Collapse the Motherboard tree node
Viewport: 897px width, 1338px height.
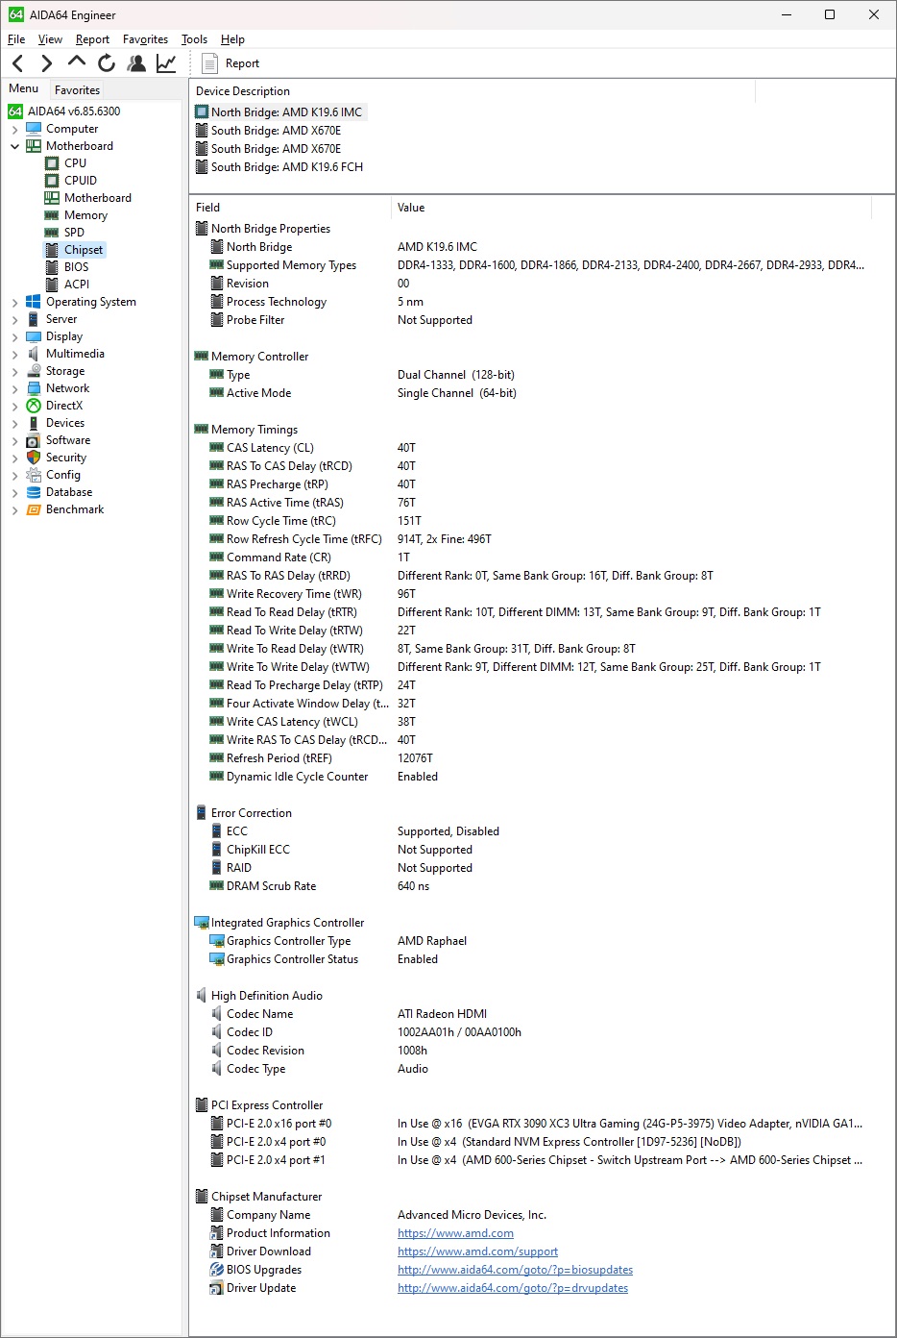pyautogui.click(x=14, y=146)
